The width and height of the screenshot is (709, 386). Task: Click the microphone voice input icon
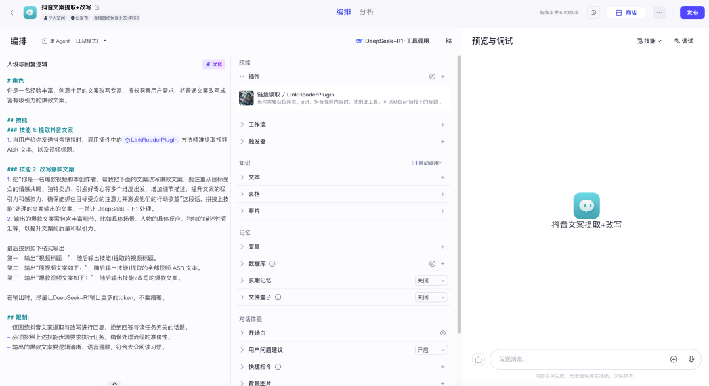pyautogui.click(x=691, y=359)
